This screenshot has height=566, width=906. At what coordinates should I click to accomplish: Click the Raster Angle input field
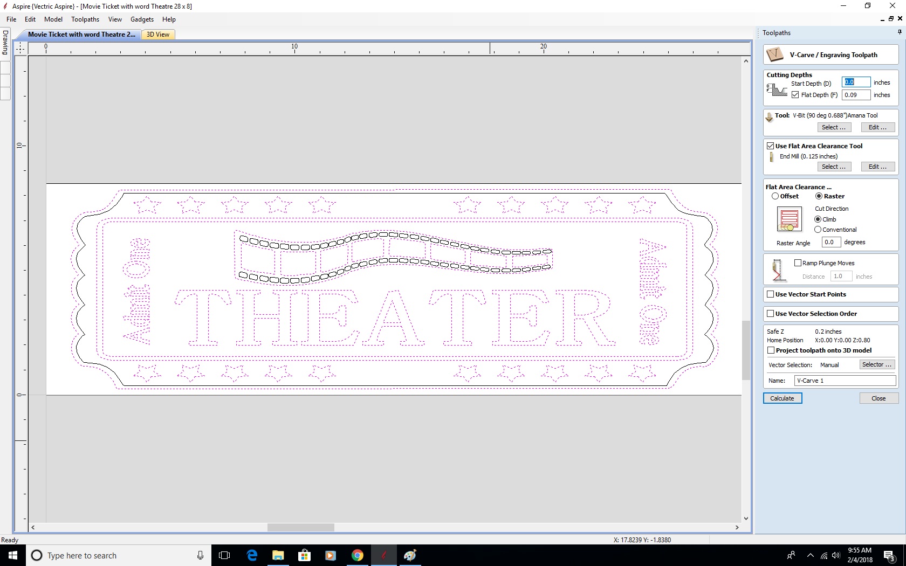[x=831, y=243]
